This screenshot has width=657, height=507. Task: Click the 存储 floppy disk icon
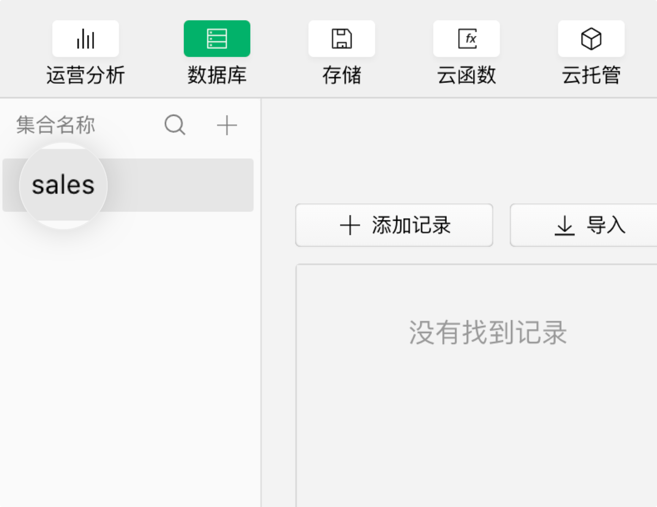[341, 39]
